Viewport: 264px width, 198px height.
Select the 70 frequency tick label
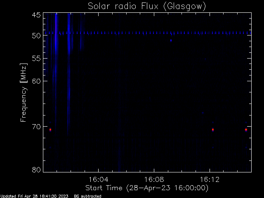pyautogui.click(x=36, y=127)
